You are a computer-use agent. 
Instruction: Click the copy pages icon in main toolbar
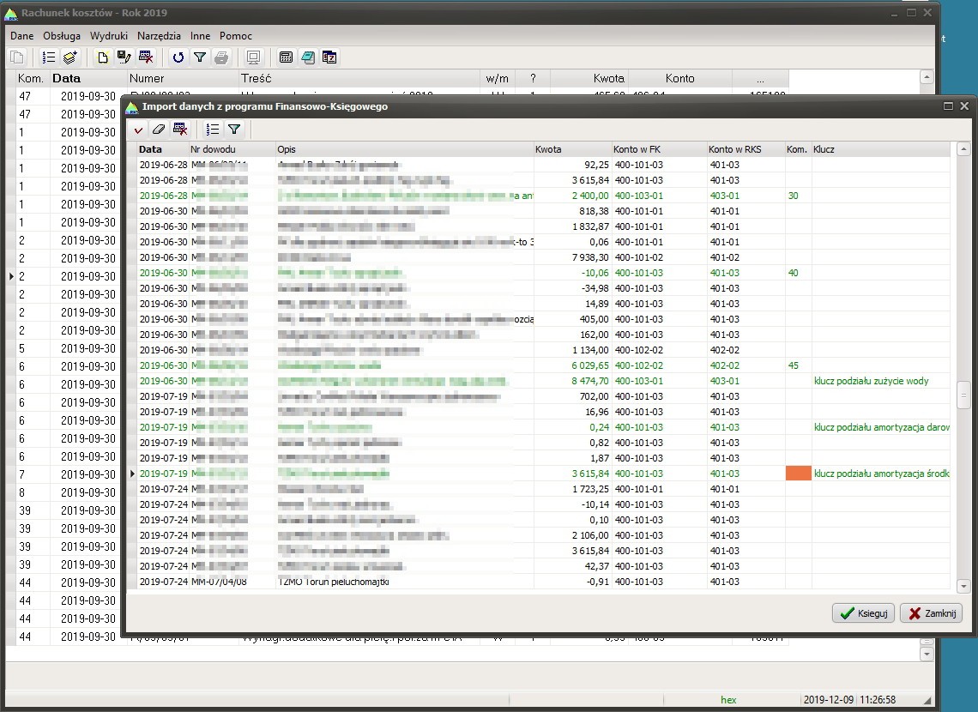pos(17,57)
